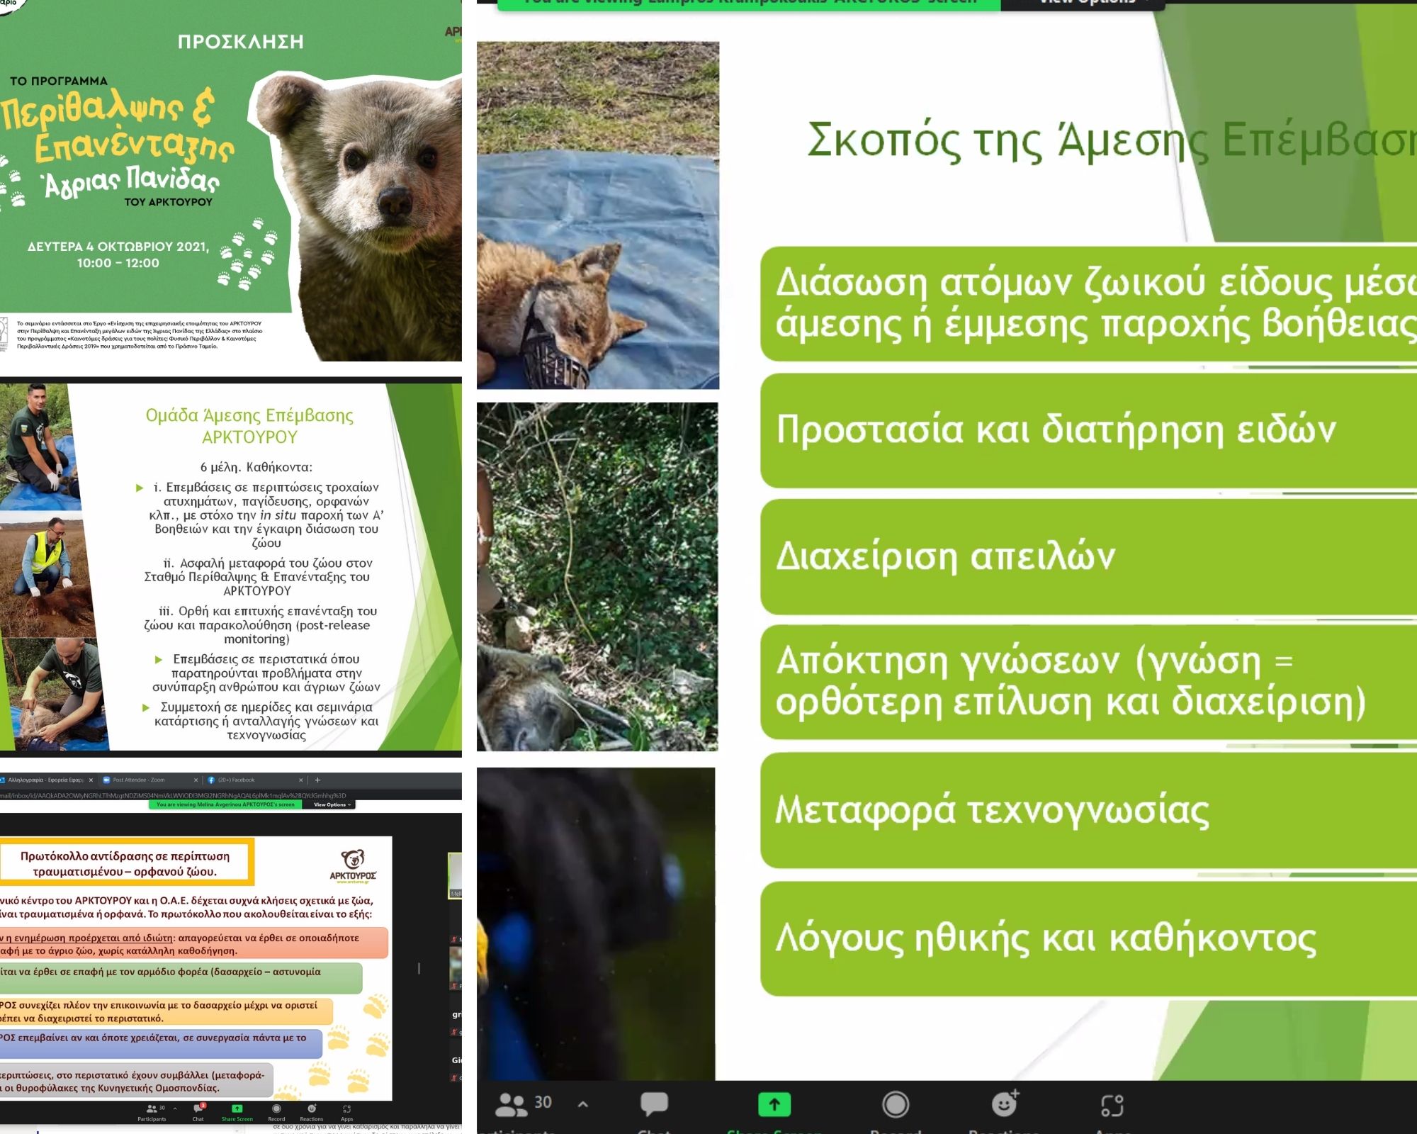Click 'Μεταφορά τεχνογνωσίας' green box
1417x1134 pixels.
click(x=1088, y=810)
